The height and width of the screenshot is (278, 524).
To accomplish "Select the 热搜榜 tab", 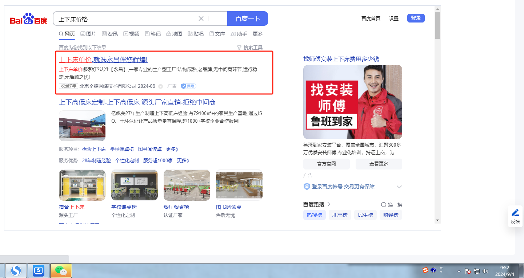I will [315, 215].
